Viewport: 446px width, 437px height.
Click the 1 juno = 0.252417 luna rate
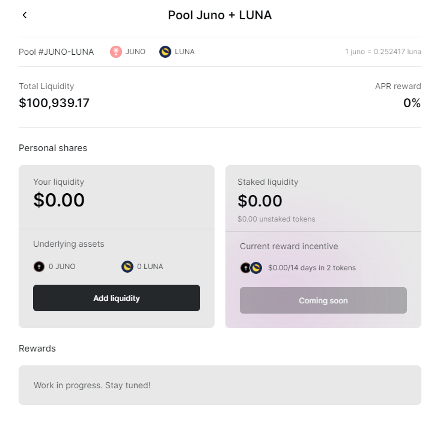click(383, 52)
